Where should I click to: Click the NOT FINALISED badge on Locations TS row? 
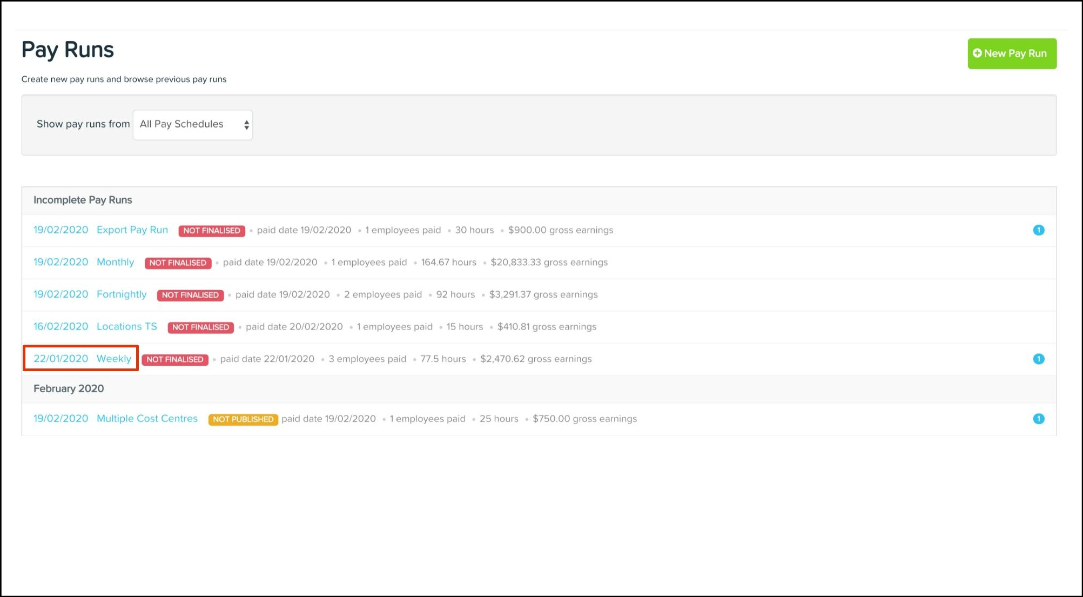(200, 327)
